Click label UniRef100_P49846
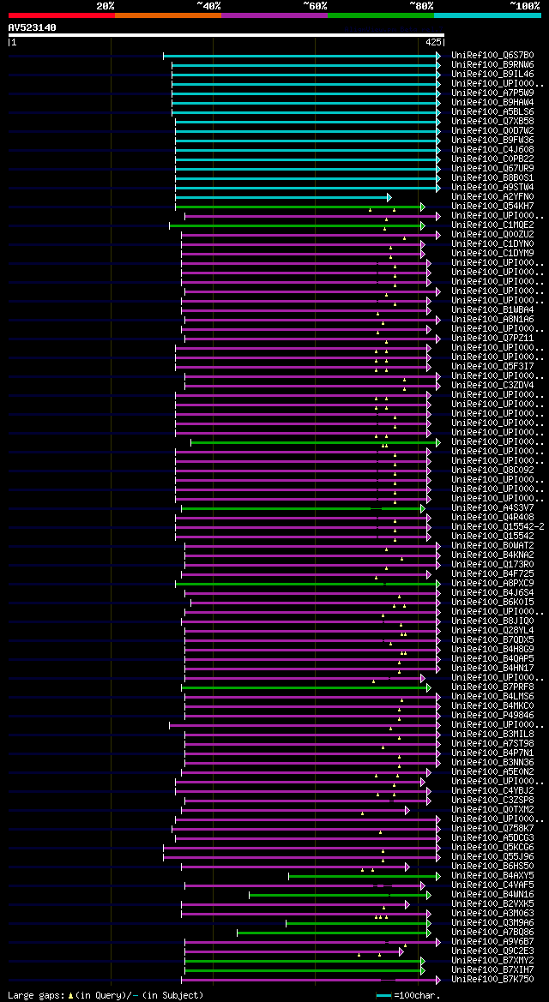549x1002 pixels. pos(492,715)
